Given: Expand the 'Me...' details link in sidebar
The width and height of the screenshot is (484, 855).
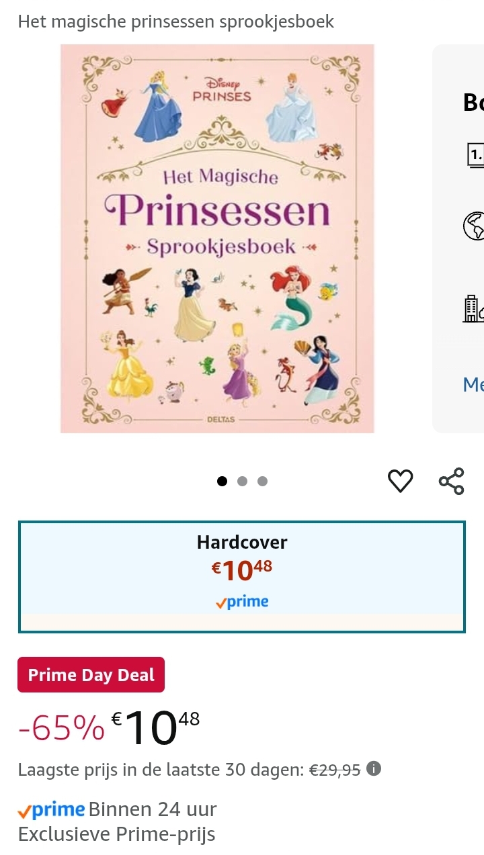Looking at the screenshot, I should (473, 385).
